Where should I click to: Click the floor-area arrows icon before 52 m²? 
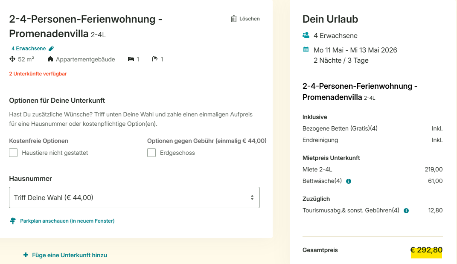tap(12, 59)
